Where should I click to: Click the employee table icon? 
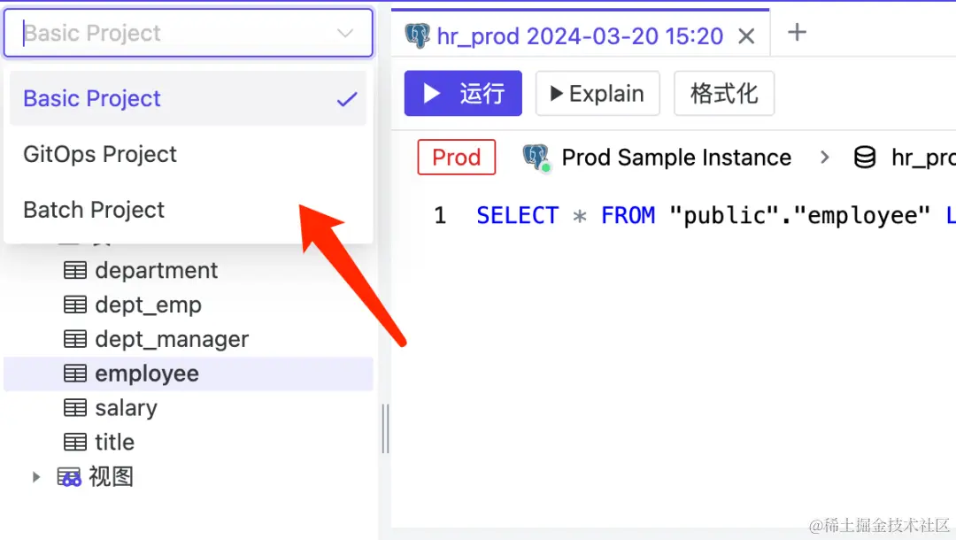[75, 374]
